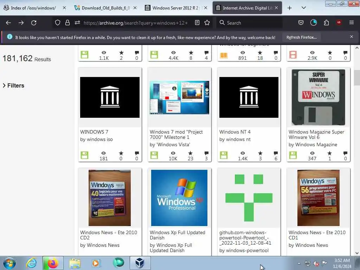
Task: Open the uBlock Origin red toolbar icon
Action: [x=339, y=22]
